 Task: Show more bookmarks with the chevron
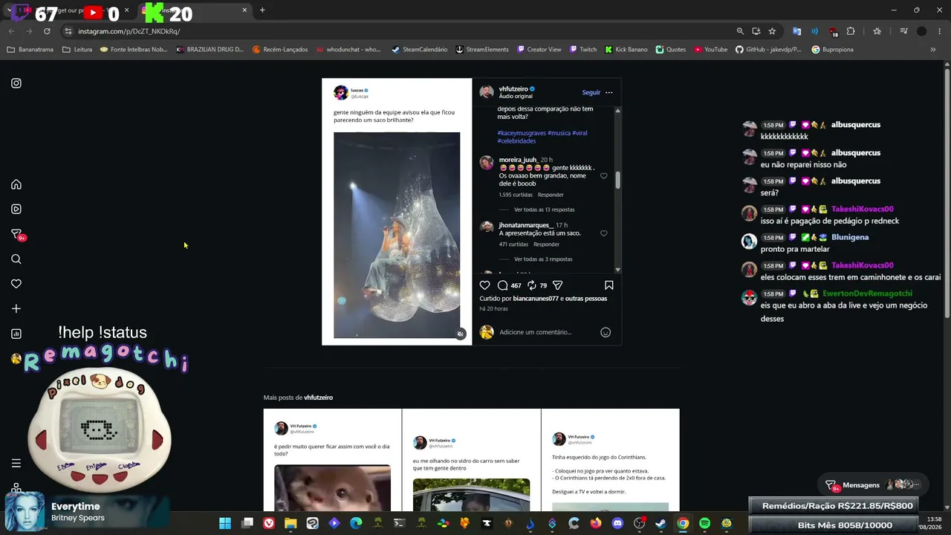click(x=933, y=50)
